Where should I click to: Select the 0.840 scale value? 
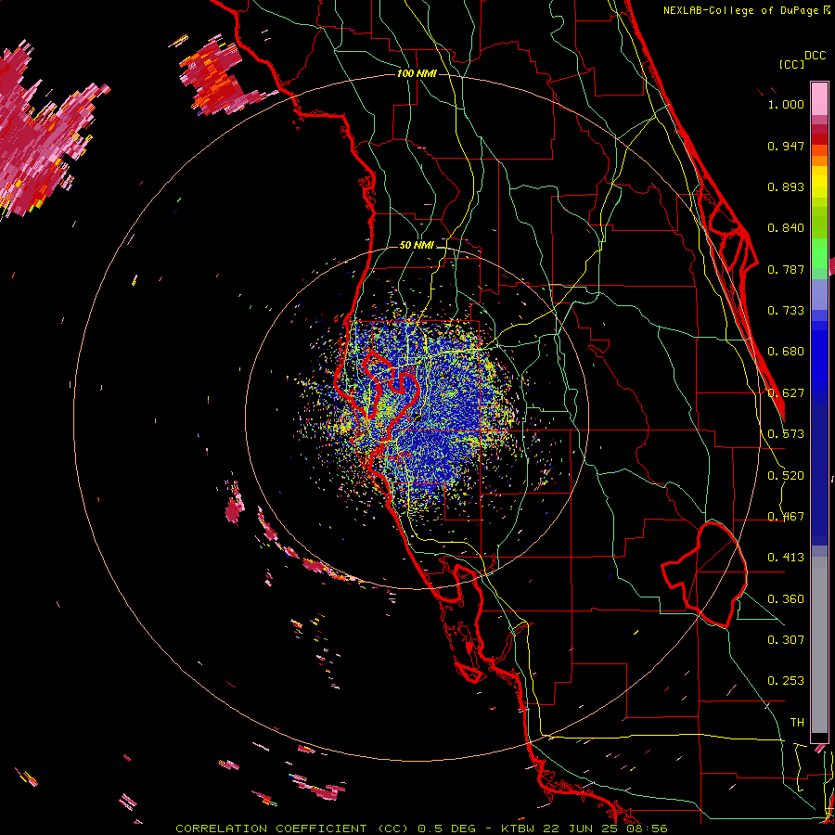click(786, 228)
